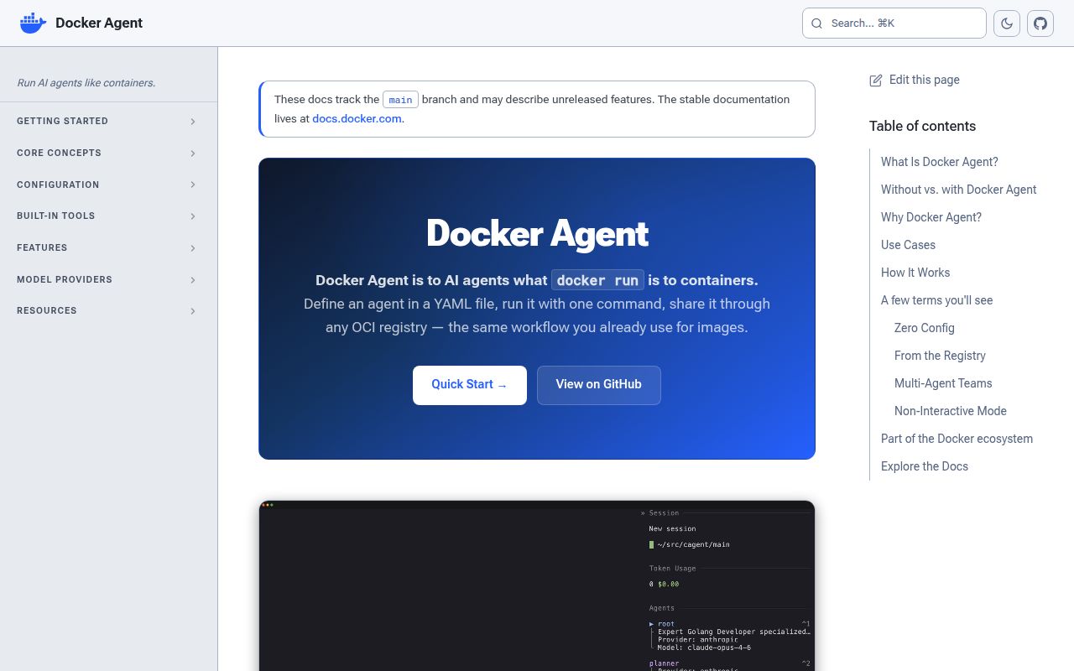Open the CONFIGURATION sidebar section
The height and width of the screenshot is (671, 1074).
[108, 185]
